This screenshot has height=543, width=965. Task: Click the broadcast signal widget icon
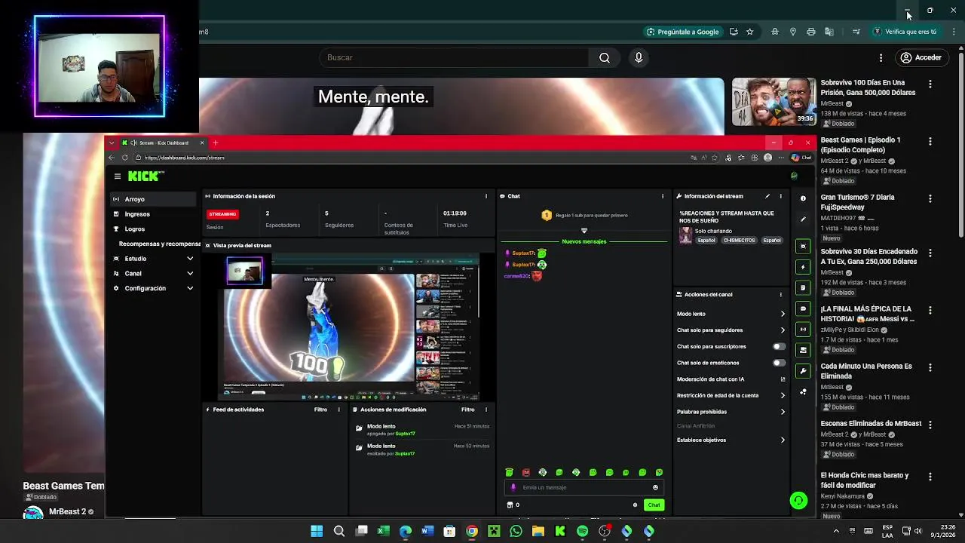(x=803, y=330)
